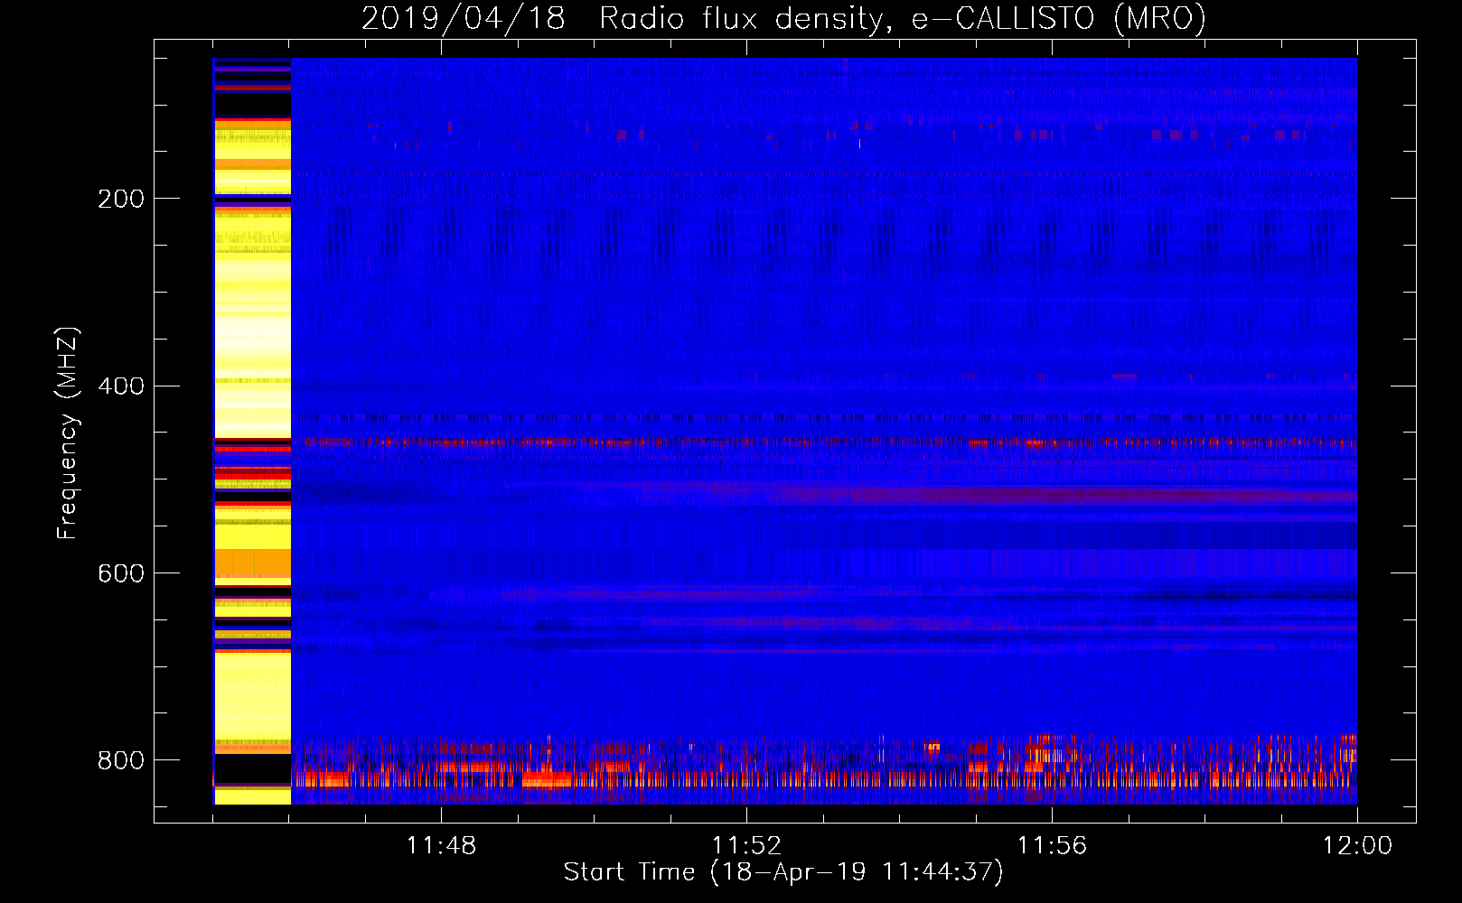
Task: Select the 800 frequency axis label
Action: tap(121, 760)
